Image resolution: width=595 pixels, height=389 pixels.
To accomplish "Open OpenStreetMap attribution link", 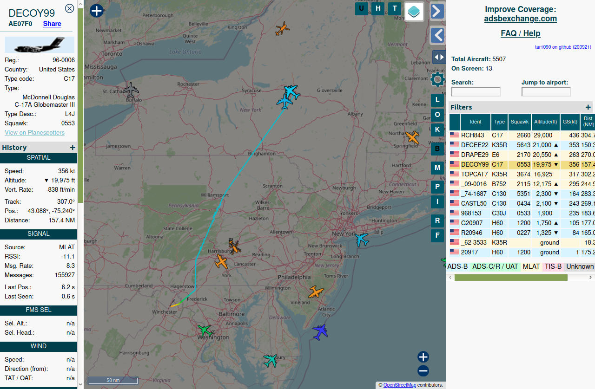I will point(400,385).
